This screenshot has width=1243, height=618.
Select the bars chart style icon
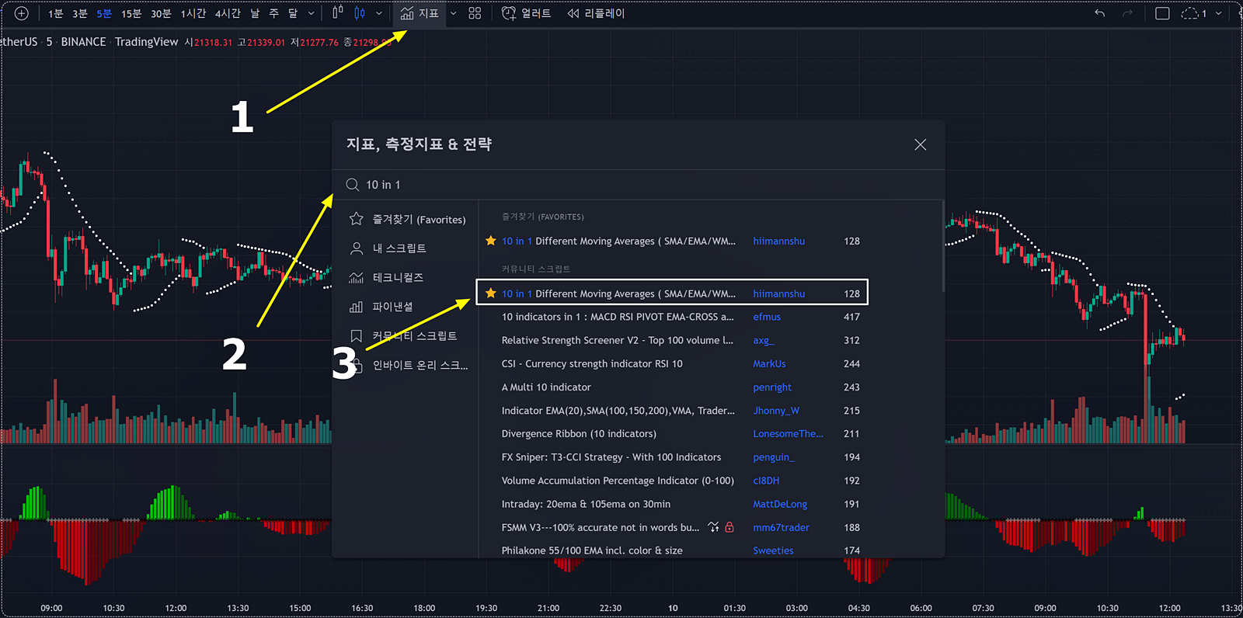coord(338,13)
